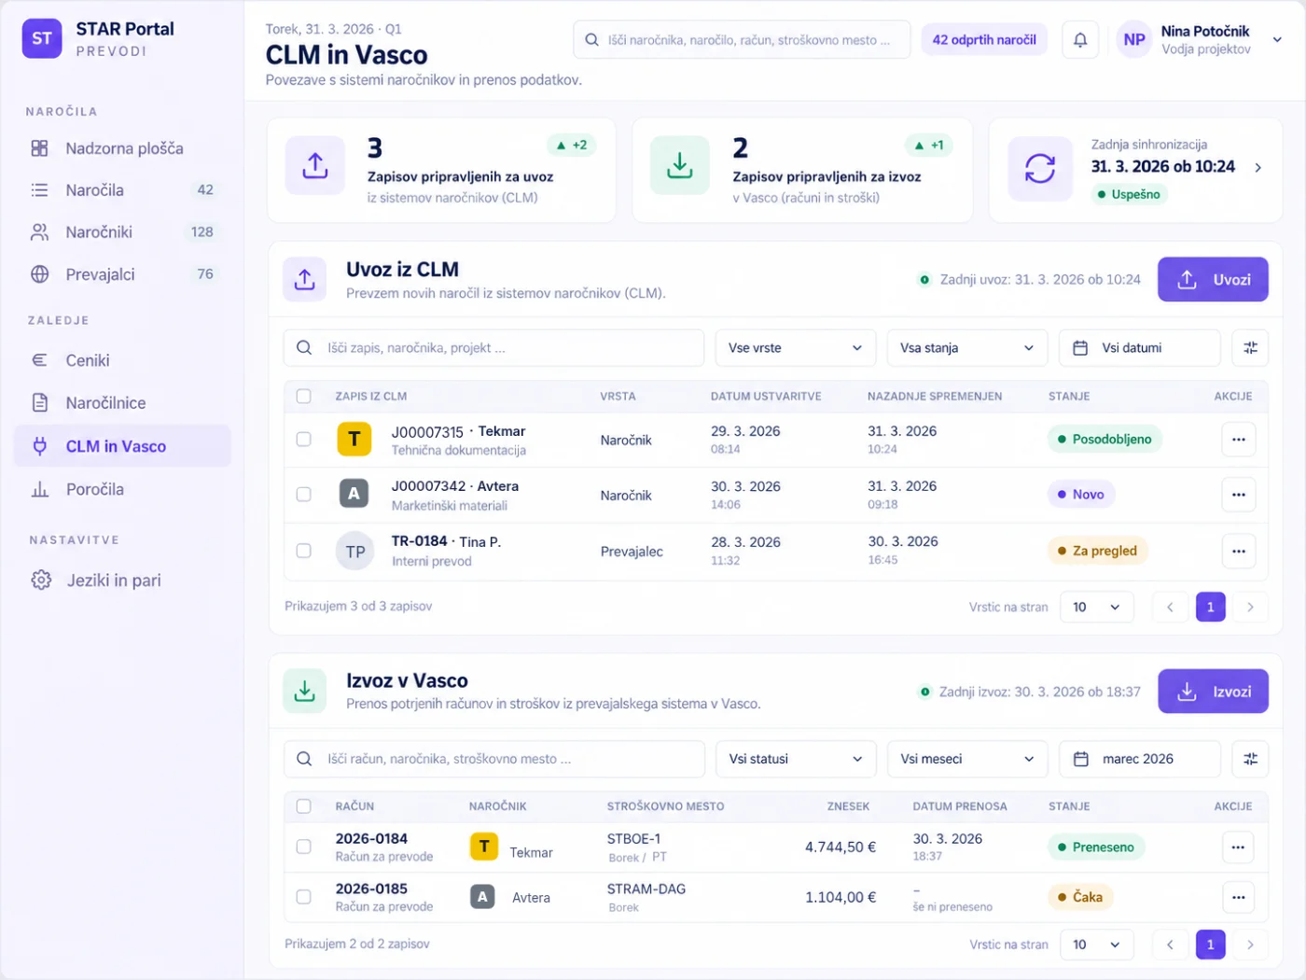
Task: Tick the checkbox for TR-0184 Tina P.
Action: (x=304, y=551)
